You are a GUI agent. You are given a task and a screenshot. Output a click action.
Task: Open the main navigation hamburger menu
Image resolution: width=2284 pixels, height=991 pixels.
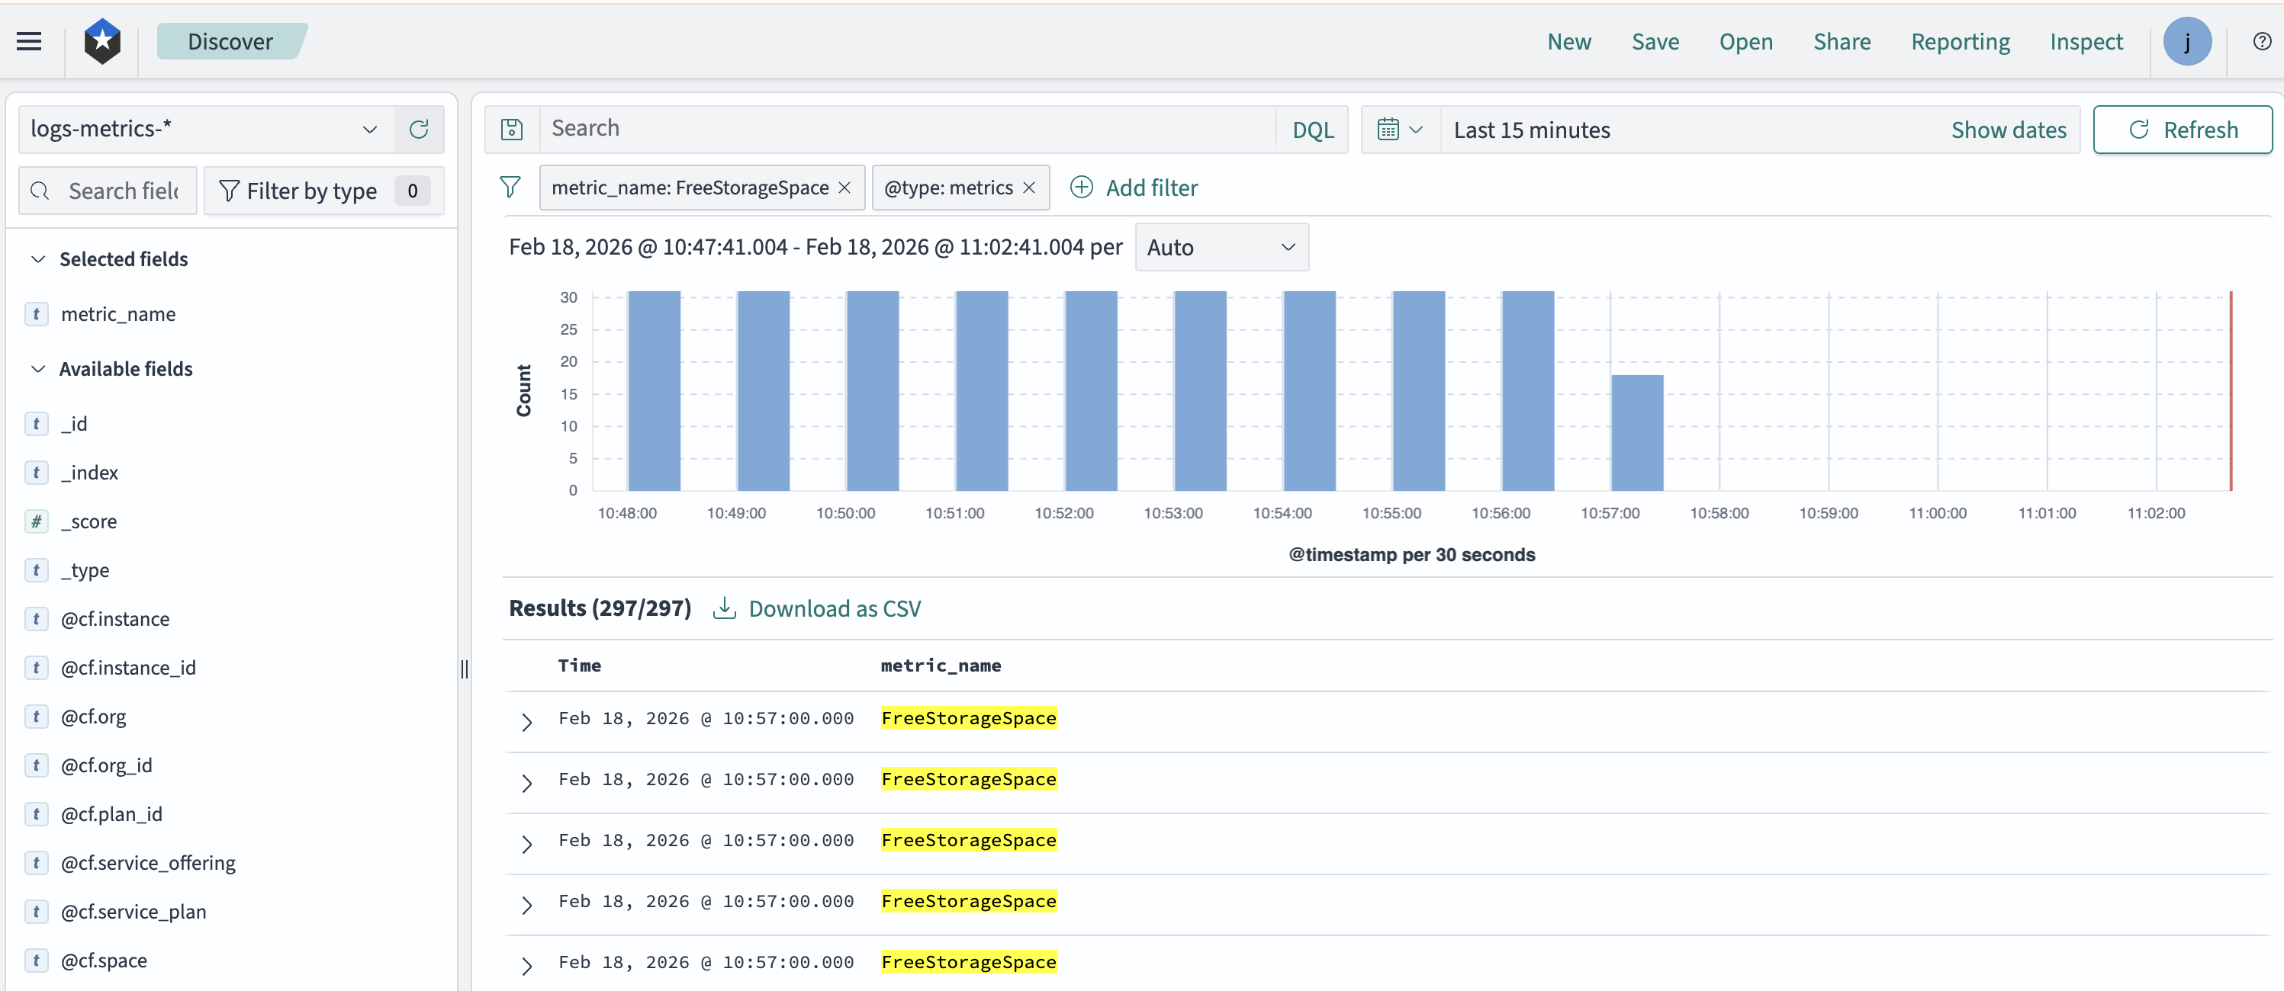coord(27,40)
